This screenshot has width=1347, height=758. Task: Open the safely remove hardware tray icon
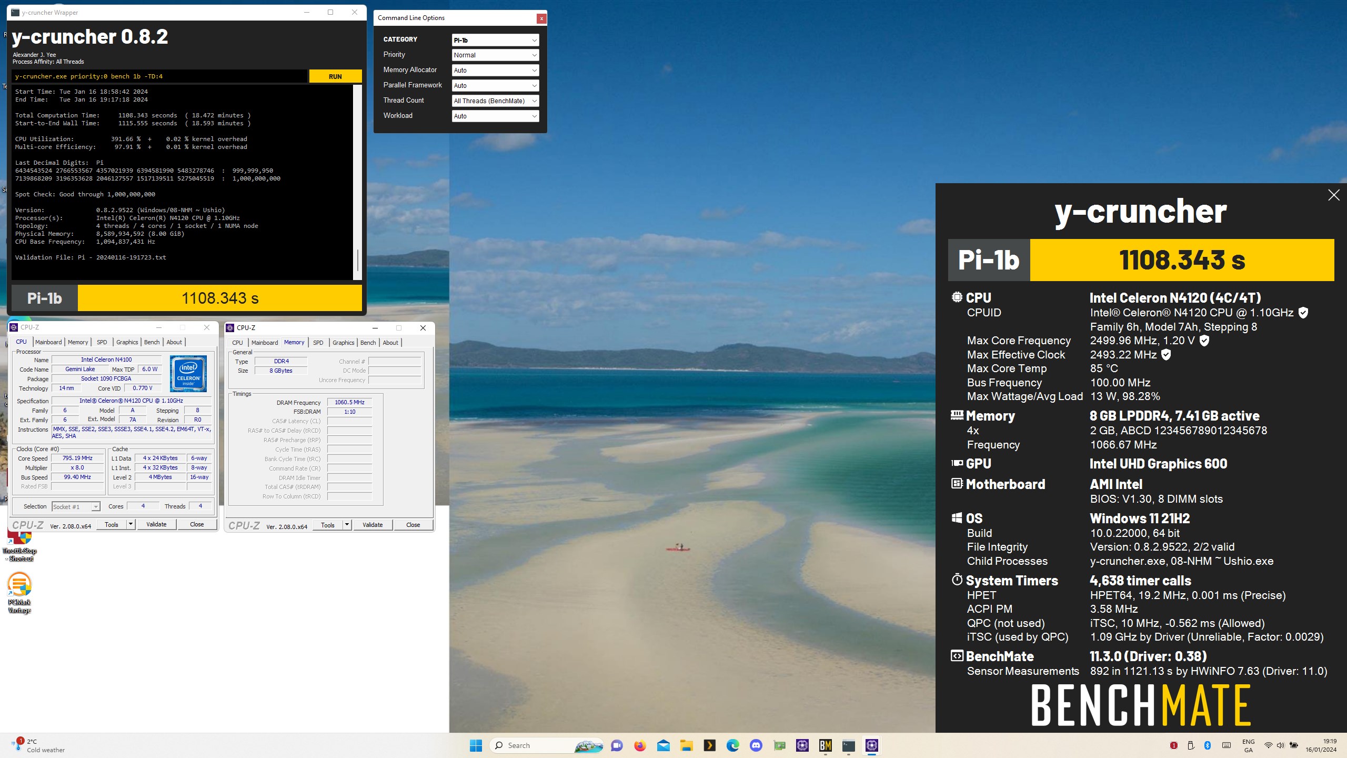[x=1191, y=745]
